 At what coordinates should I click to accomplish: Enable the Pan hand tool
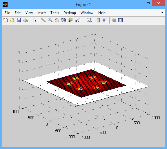pyautogui.click(x=57, y=20)
